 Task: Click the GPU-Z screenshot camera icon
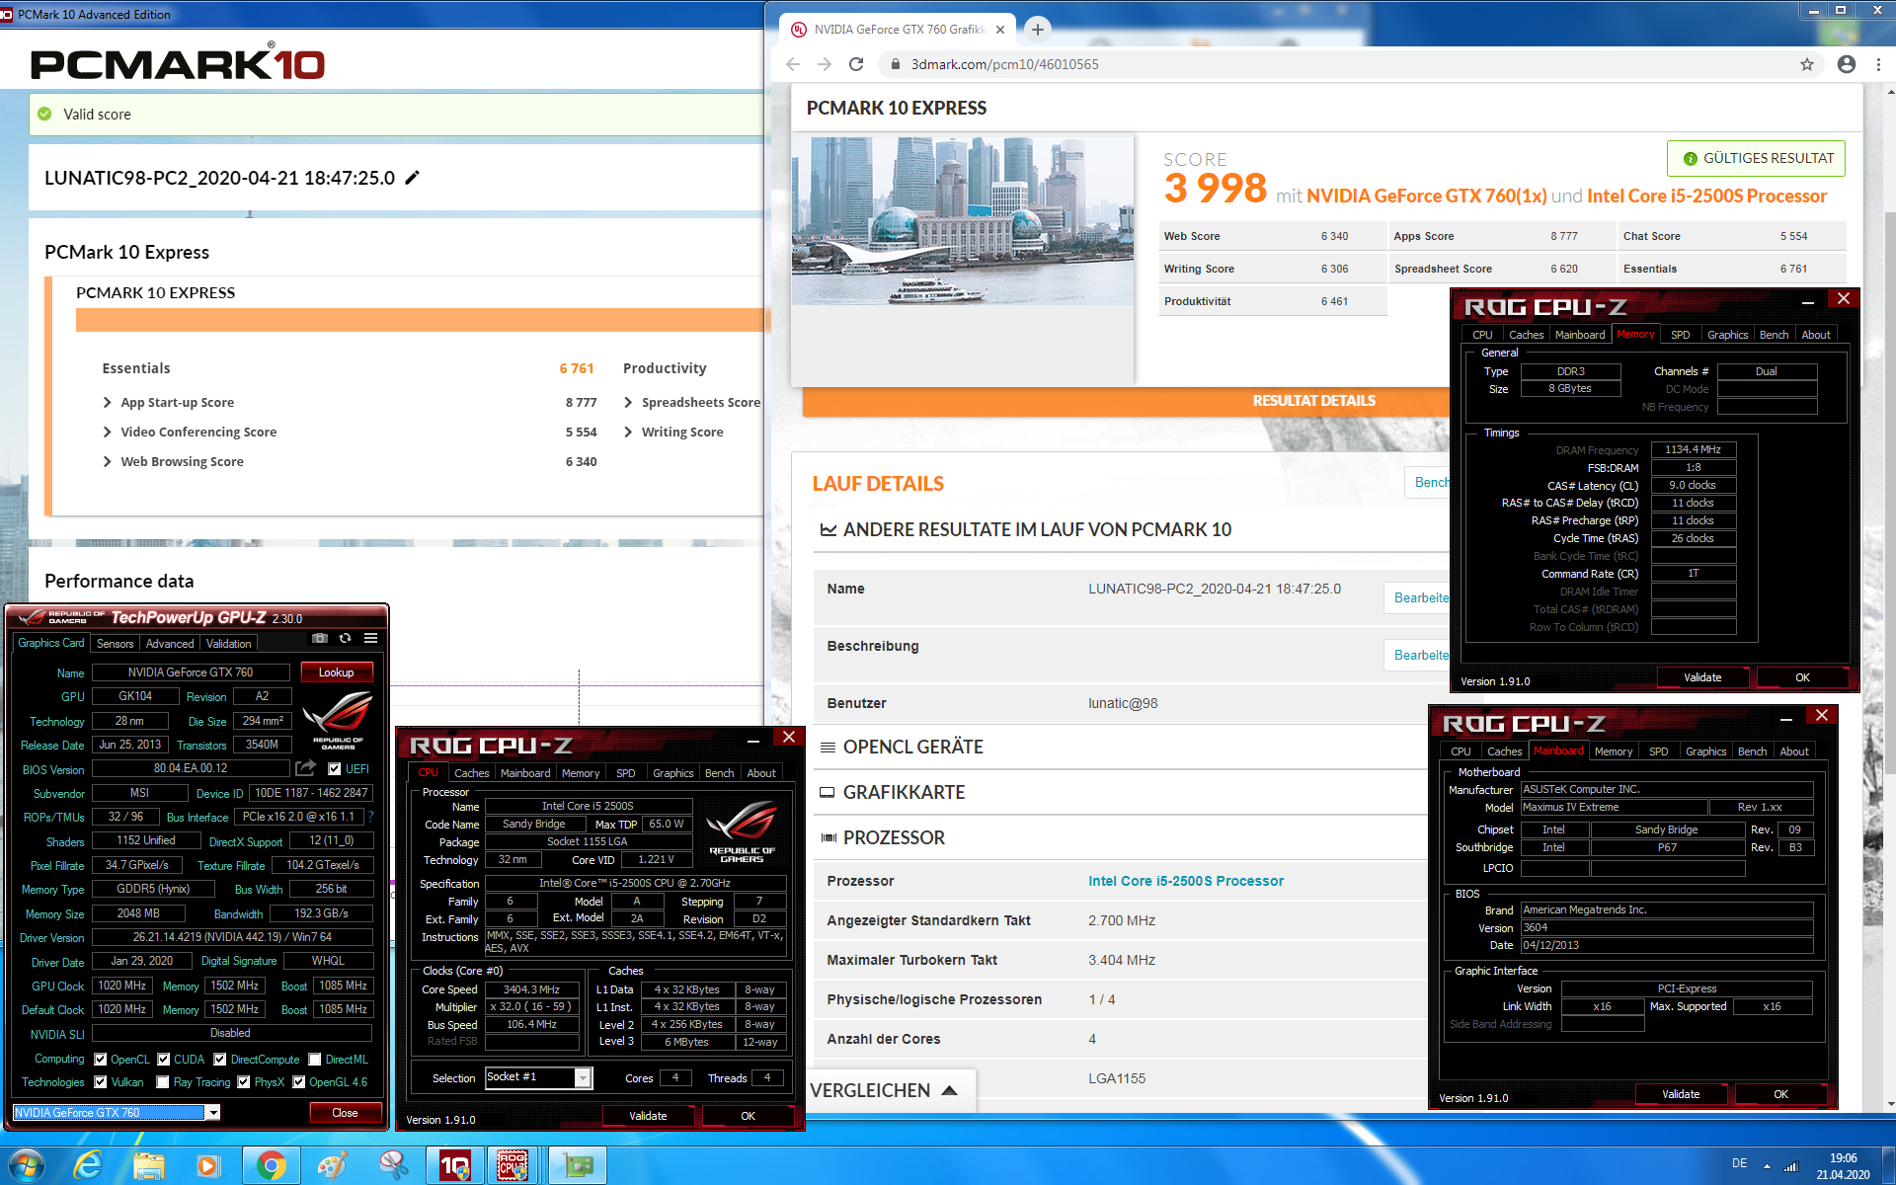click(320, 639)
